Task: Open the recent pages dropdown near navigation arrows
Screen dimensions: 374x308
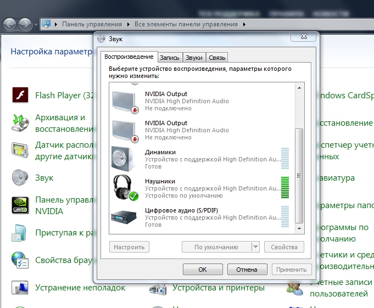Action: pyautogui.click(x=36, y=25)
